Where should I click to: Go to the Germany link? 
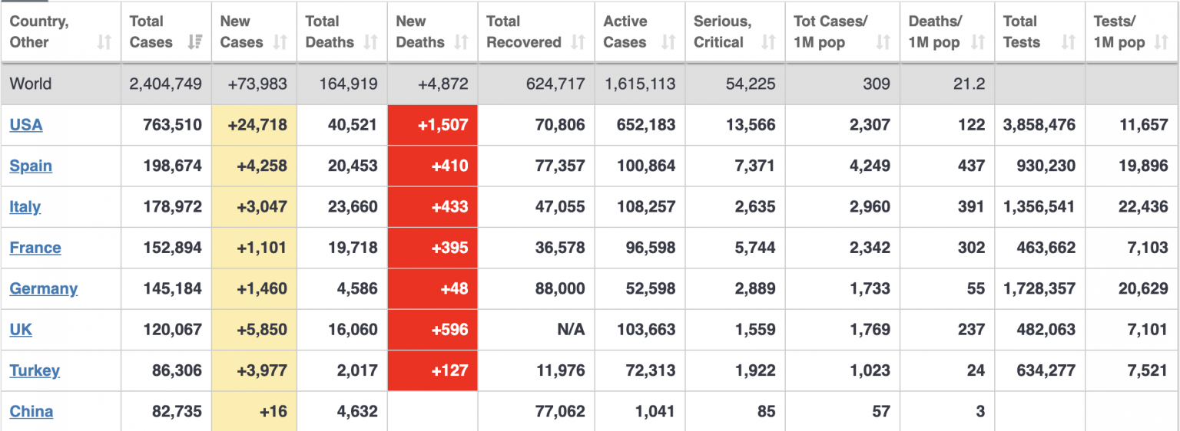pyautogui.click(x=44, y=289)
